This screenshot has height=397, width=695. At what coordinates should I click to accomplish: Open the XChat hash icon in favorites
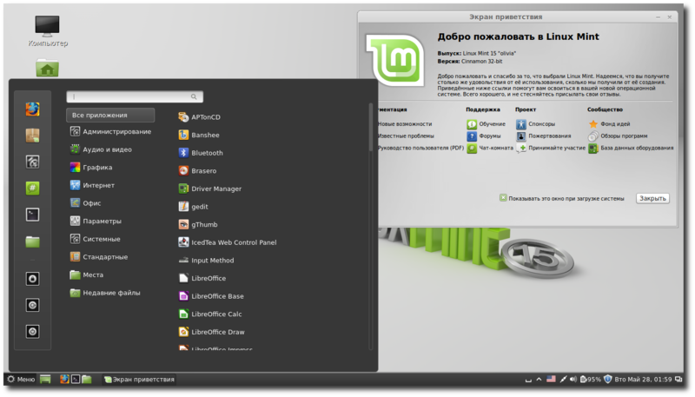point(32,189)
